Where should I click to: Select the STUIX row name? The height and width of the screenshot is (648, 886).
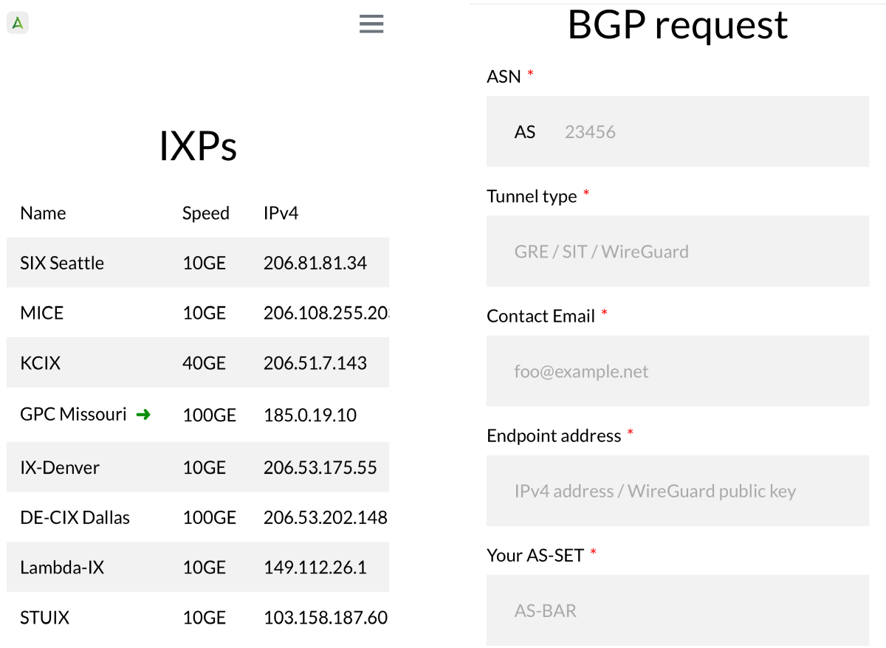45,618
